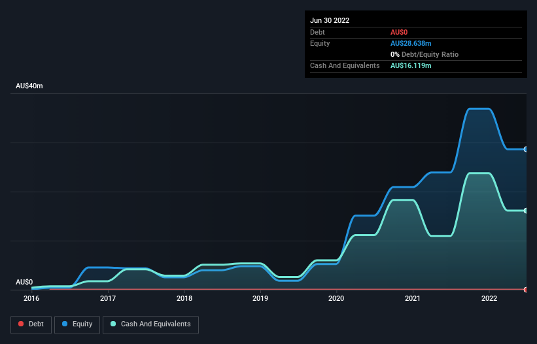The image size is (537, 344).
Task: Click the 2022 axis label
Action: click(x=489, y=298)
